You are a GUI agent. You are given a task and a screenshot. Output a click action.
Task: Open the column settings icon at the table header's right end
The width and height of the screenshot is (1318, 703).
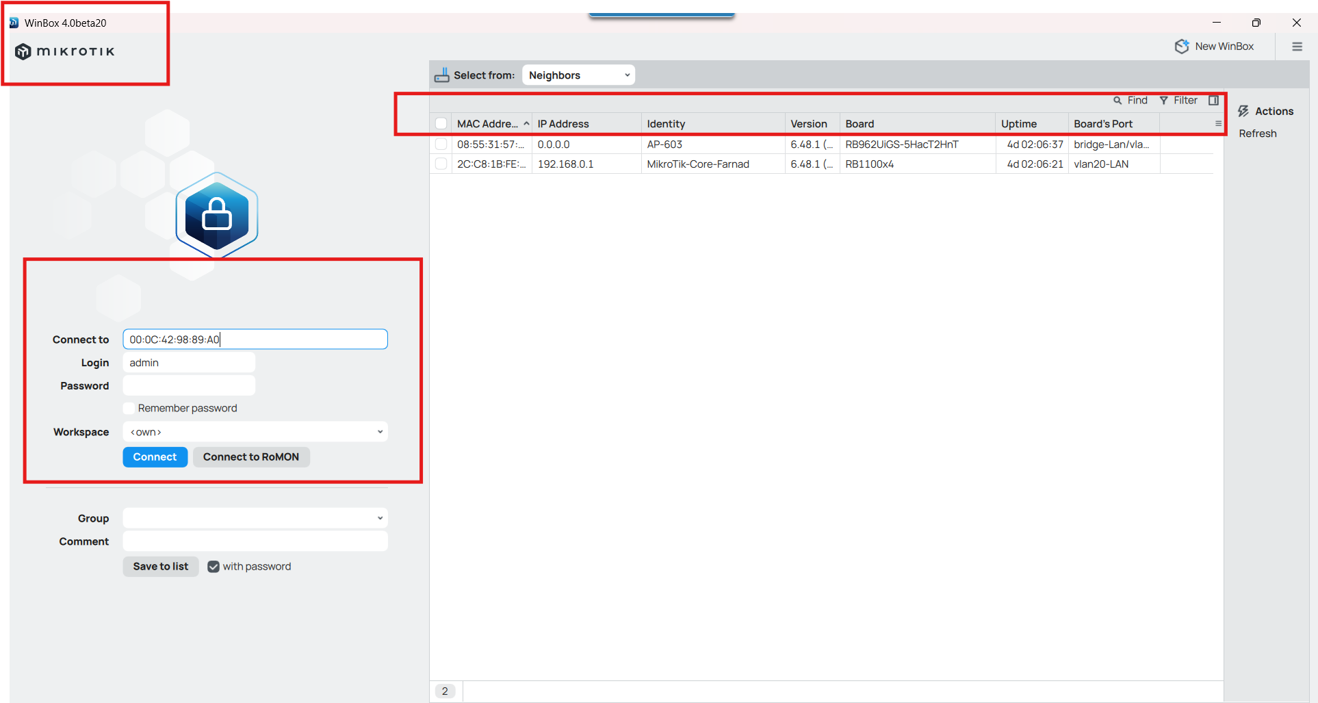tap(1218, 124)
